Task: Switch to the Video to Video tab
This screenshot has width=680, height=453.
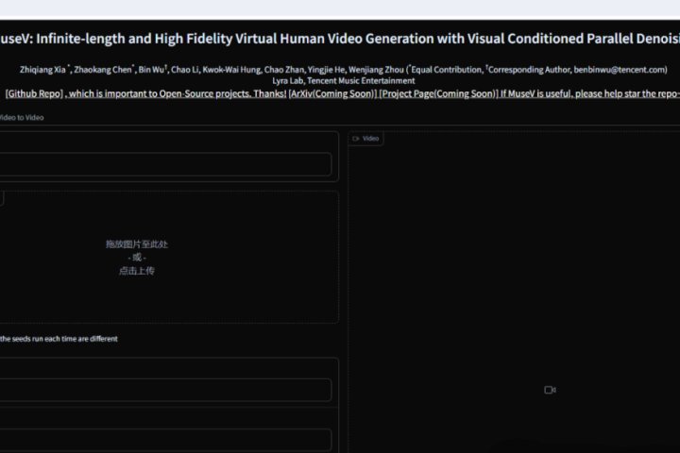Action: [x=21, y=118]
